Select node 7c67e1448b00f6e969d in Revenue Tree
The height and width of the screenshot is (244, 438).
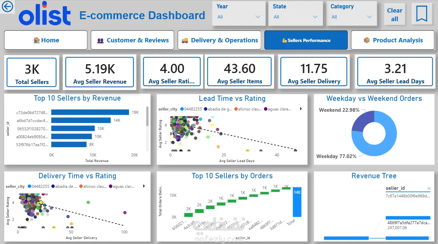click(x=408, y=196)
